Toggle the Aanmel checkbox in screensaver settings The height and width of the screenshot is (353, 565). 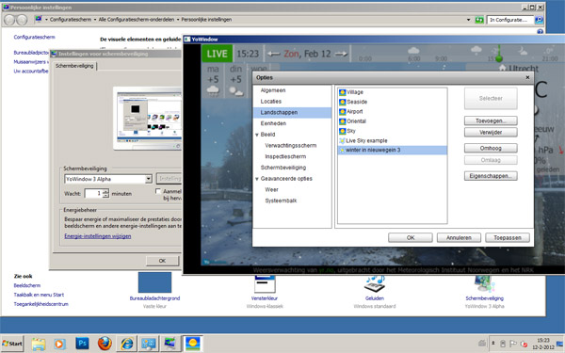pyautogui.click(x=158, y=191)
